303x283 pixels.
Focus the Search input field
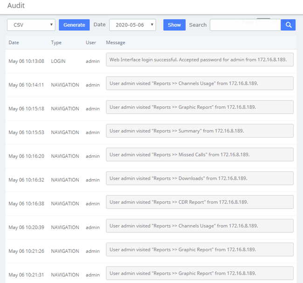[245, 25]
